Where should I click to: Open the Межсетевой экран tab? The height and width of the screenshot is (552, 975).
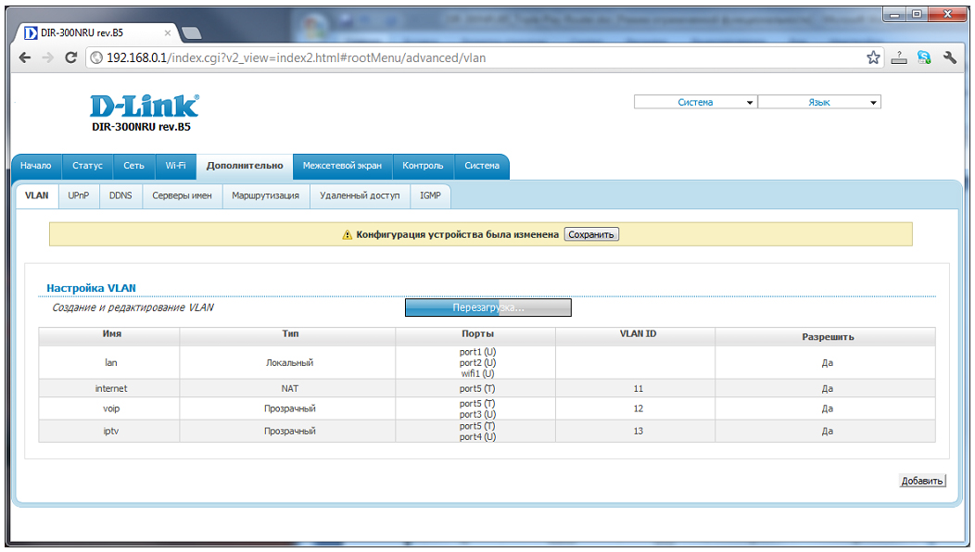coord(342,166)
